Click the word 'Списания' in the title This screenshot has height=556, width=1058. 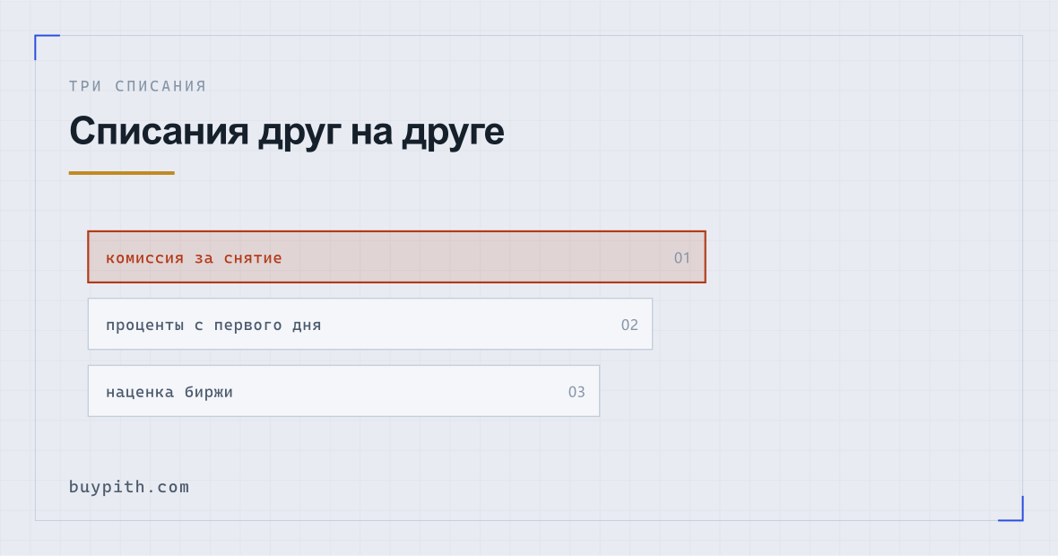coord(160,131)
